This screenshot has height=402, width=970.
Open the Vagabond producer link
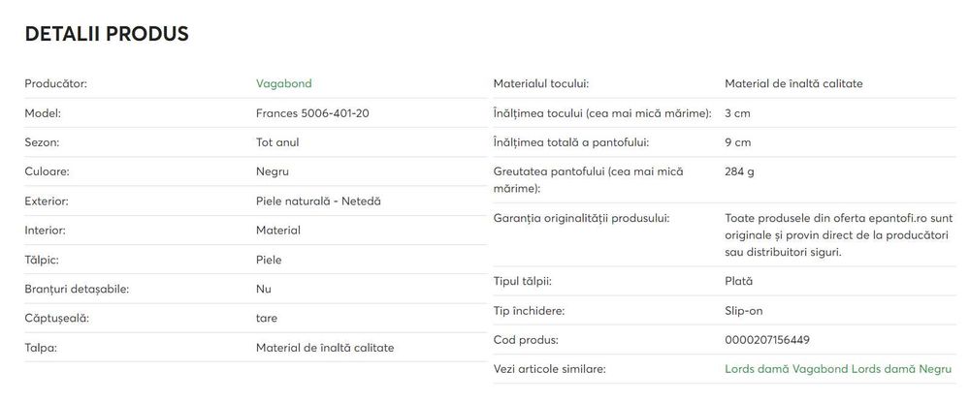coord(283,83)
